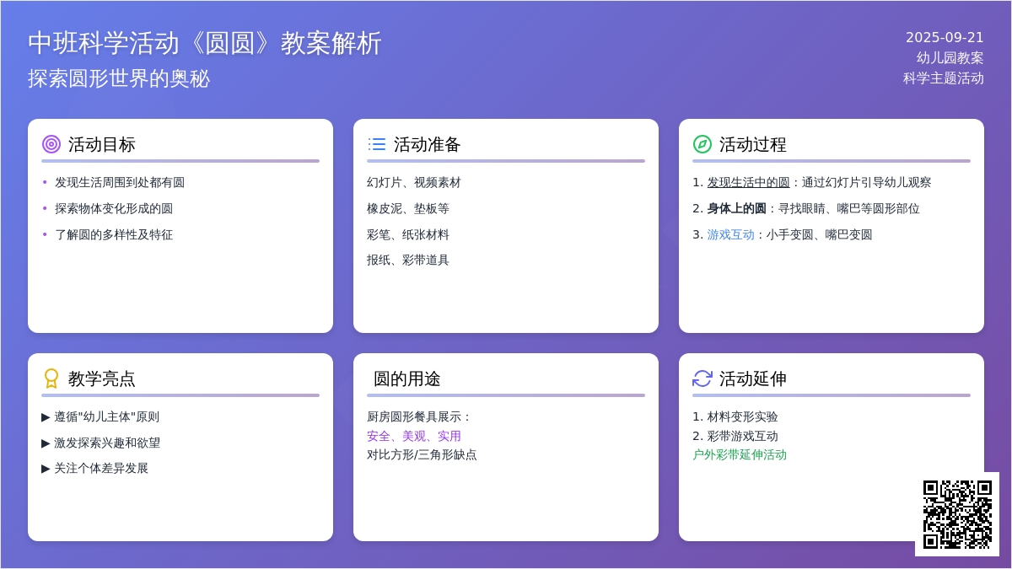Click the 关注个体差异发展 triangle item
The height and width of the screenshot is (569, 1012).
[94, 468]
